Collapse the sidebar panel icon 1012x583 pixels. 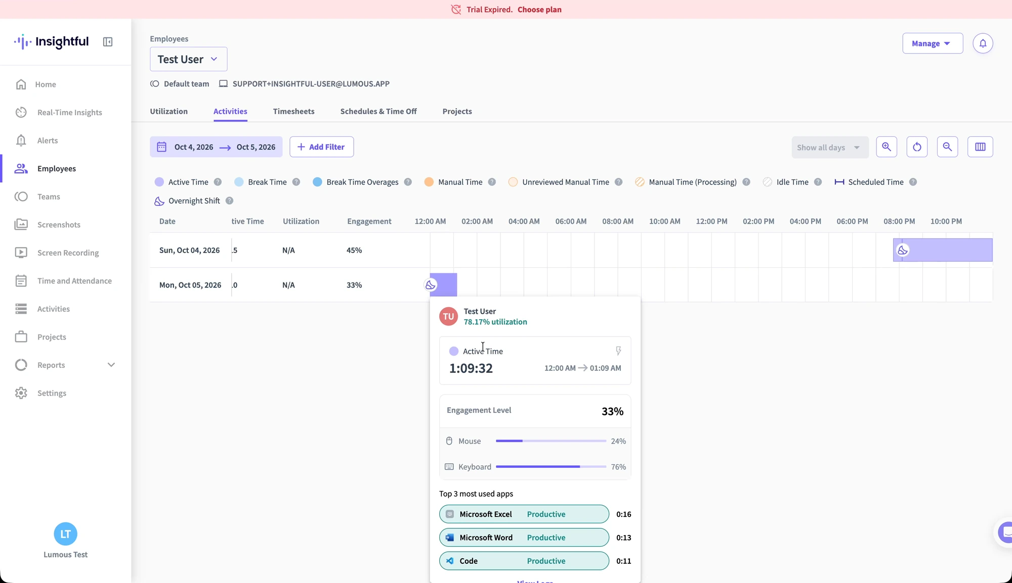(108, 42)
